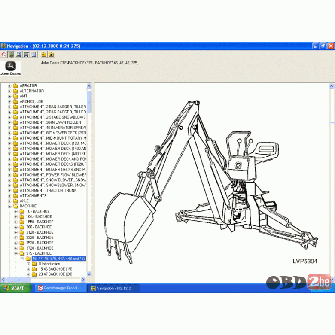Click the AXLE folder icon
Screen dimensions: 335x335
click(x=15, y=201)
